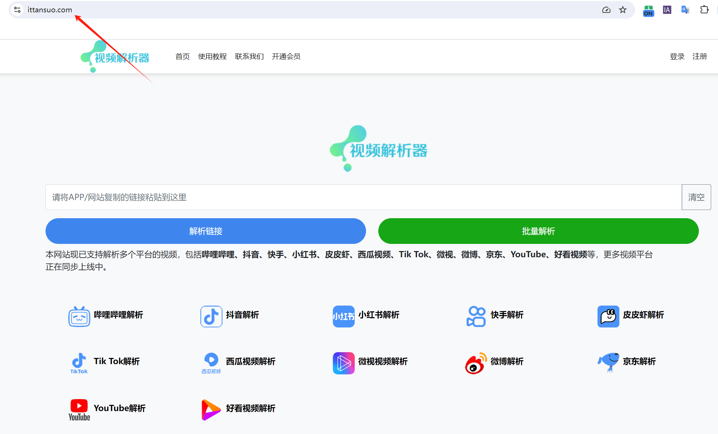718x434 pixels.
Task: Click the Bilibili TV icon
Action: (x=79, y=316)
